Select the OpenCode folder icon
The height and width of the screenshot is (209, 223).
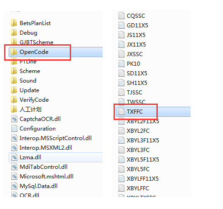click(14, 52)
